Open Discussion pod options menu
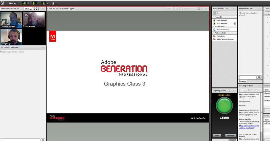The width and height of the screenshot is (270, 141). pos(43,47)
